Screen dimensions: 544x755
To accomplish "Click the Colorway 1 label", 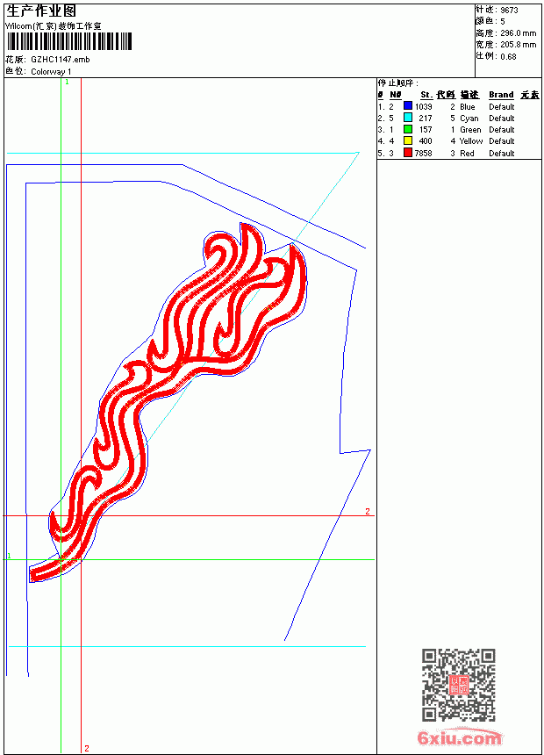I will pyautogui.click(x=51, y=72).
